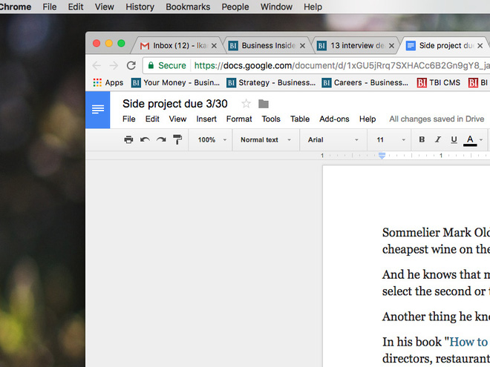The width and height of the screenshot is (490, 367).
Task: Open the Arial font dropdown
Action: [x=333, y=140]
